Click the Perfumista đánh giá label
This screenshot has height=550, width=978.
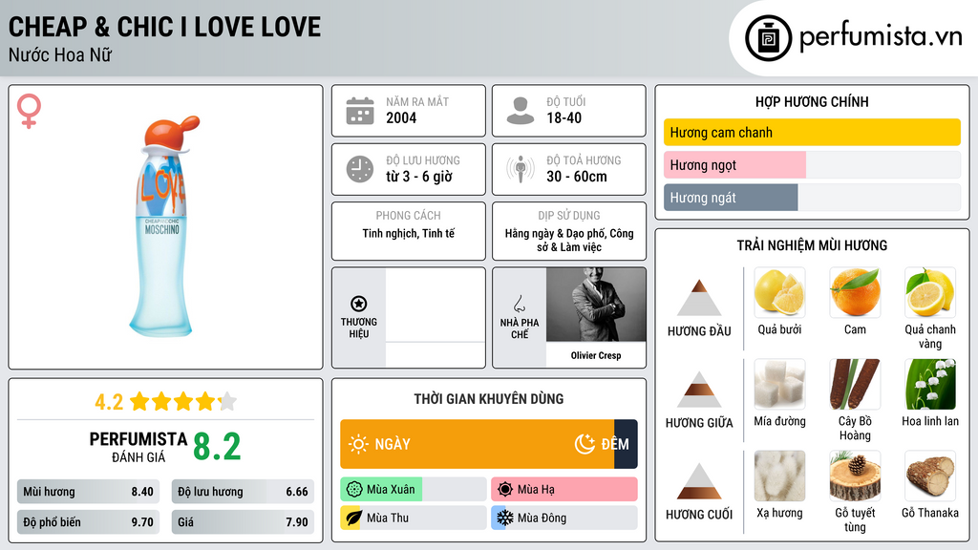tap(138, 447)
